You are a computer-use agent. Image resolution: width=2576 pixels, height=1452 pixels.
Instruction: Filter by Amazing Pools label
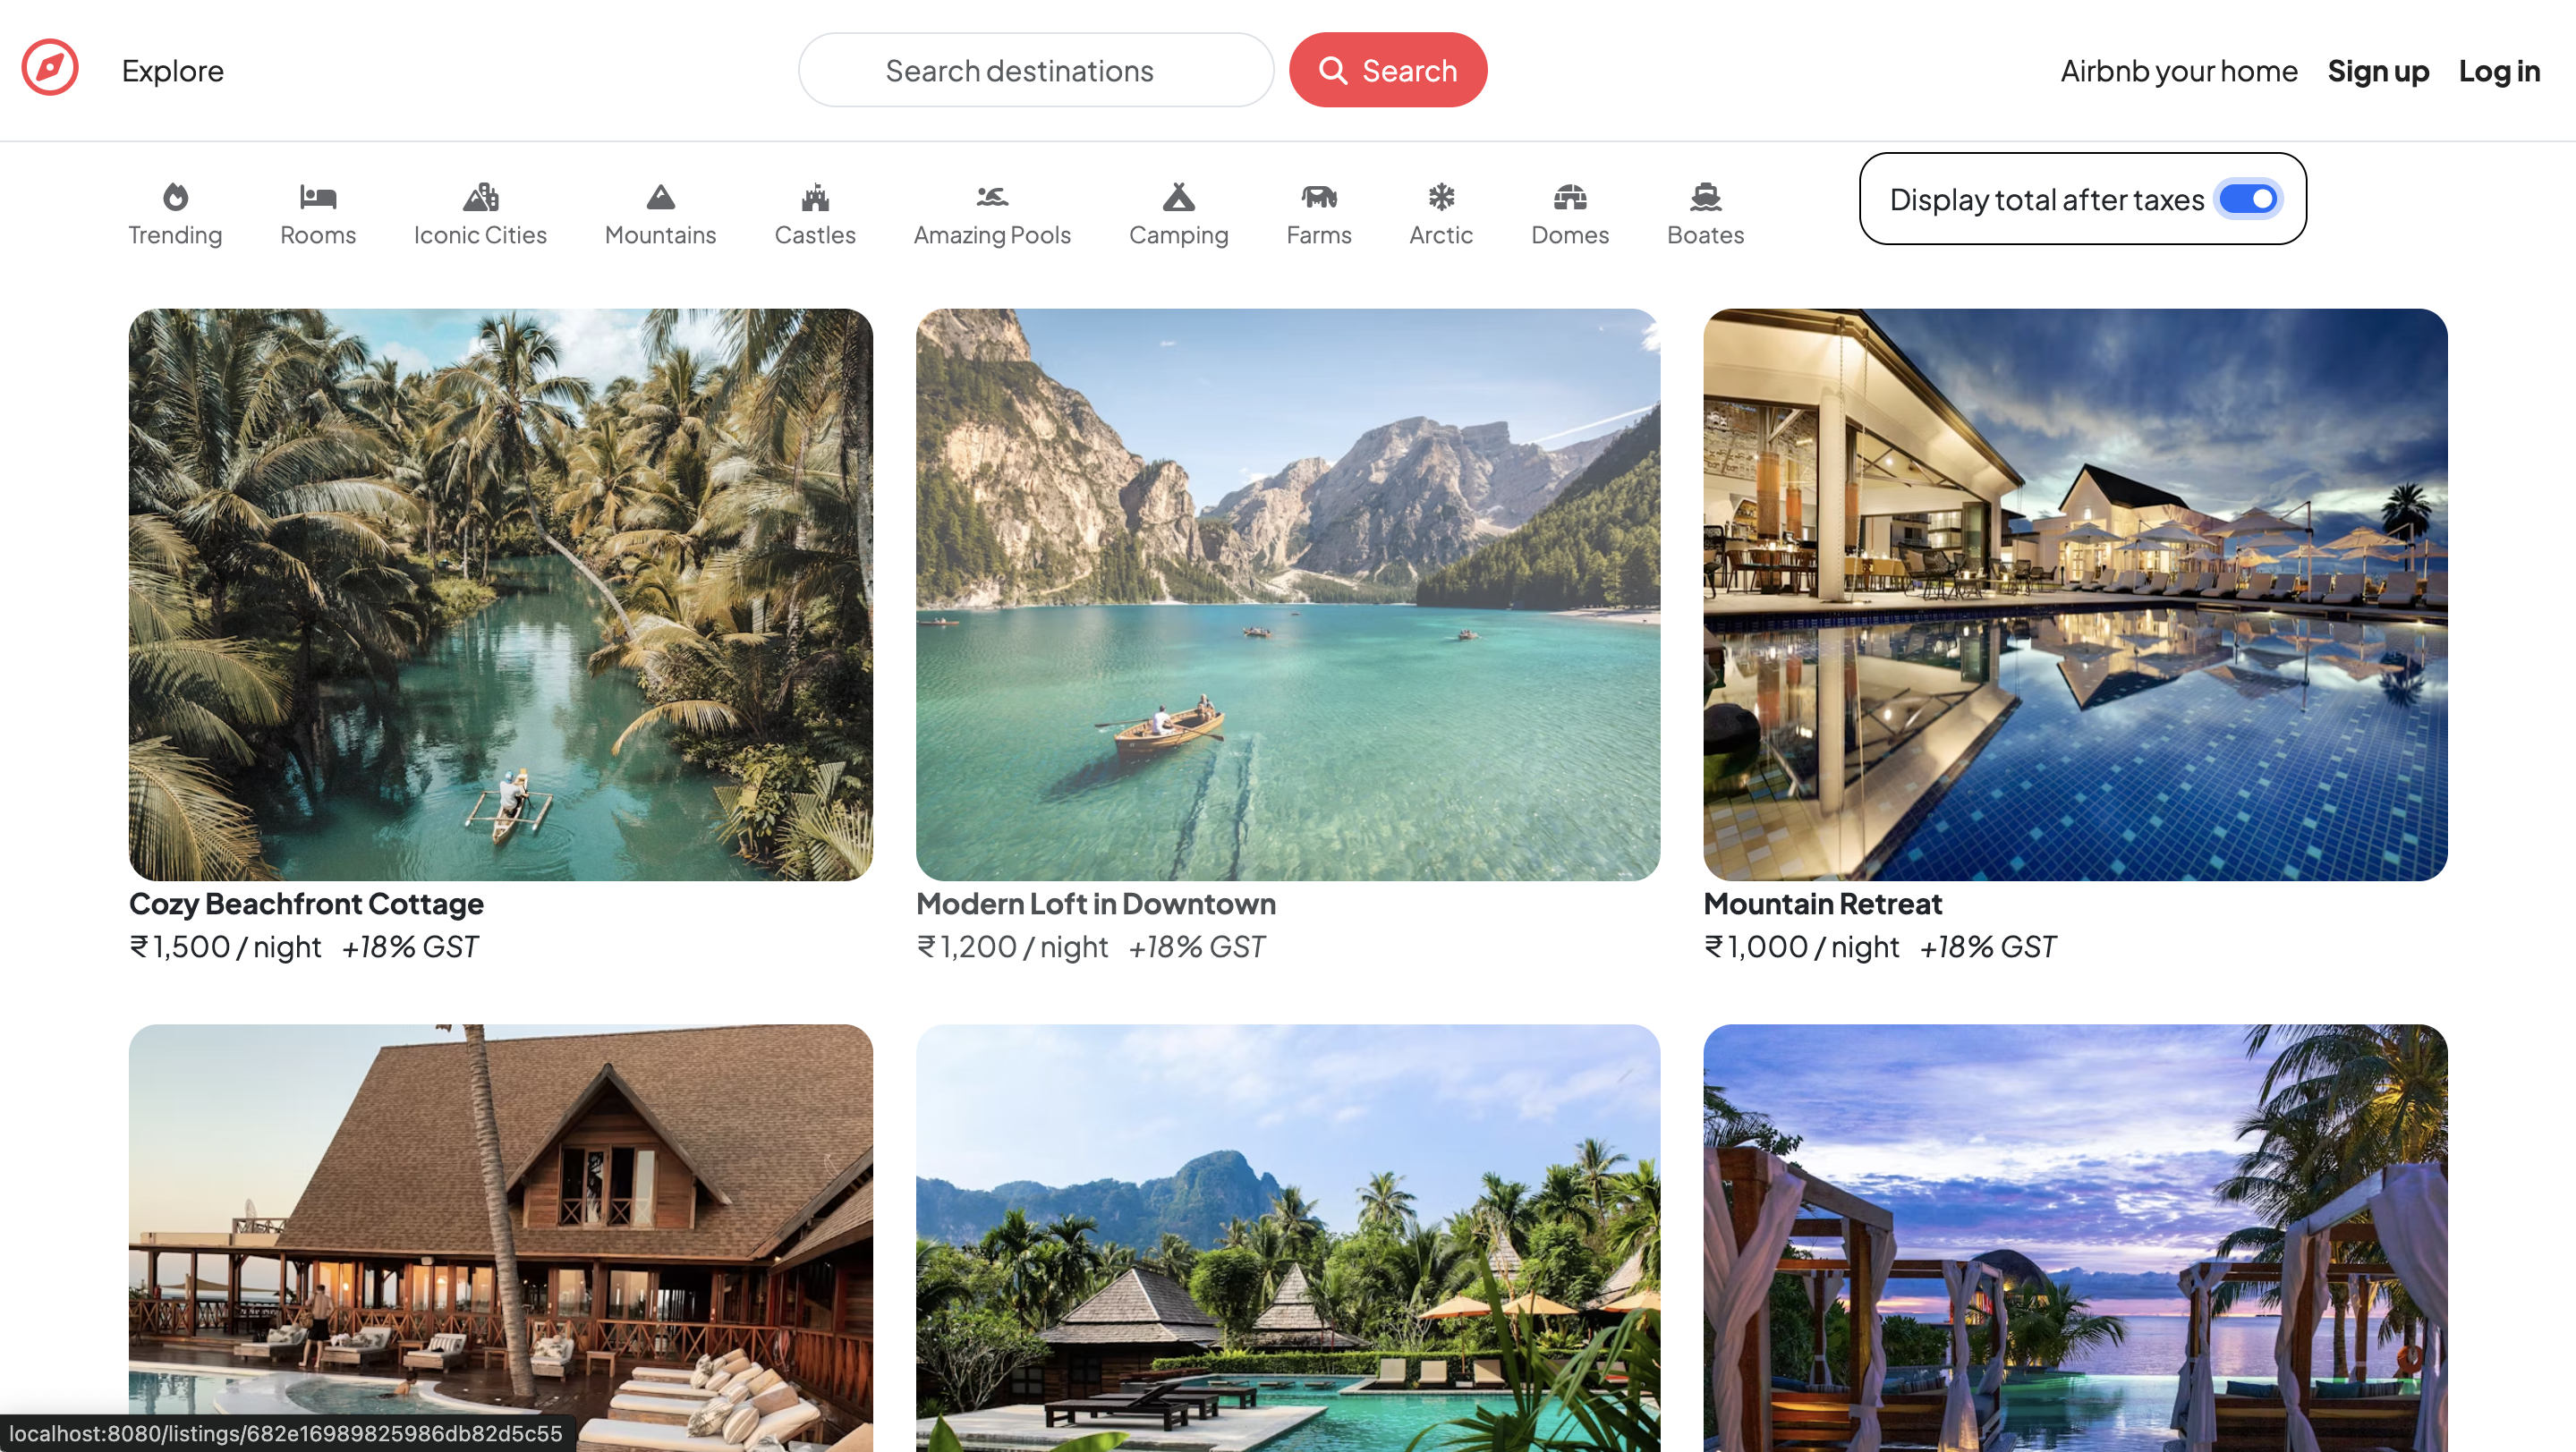[992, 235]
